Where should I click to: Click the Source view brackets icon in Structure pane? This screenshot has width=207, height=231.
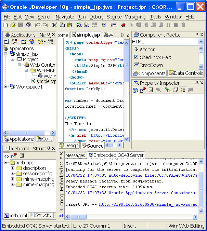(7, 156)
